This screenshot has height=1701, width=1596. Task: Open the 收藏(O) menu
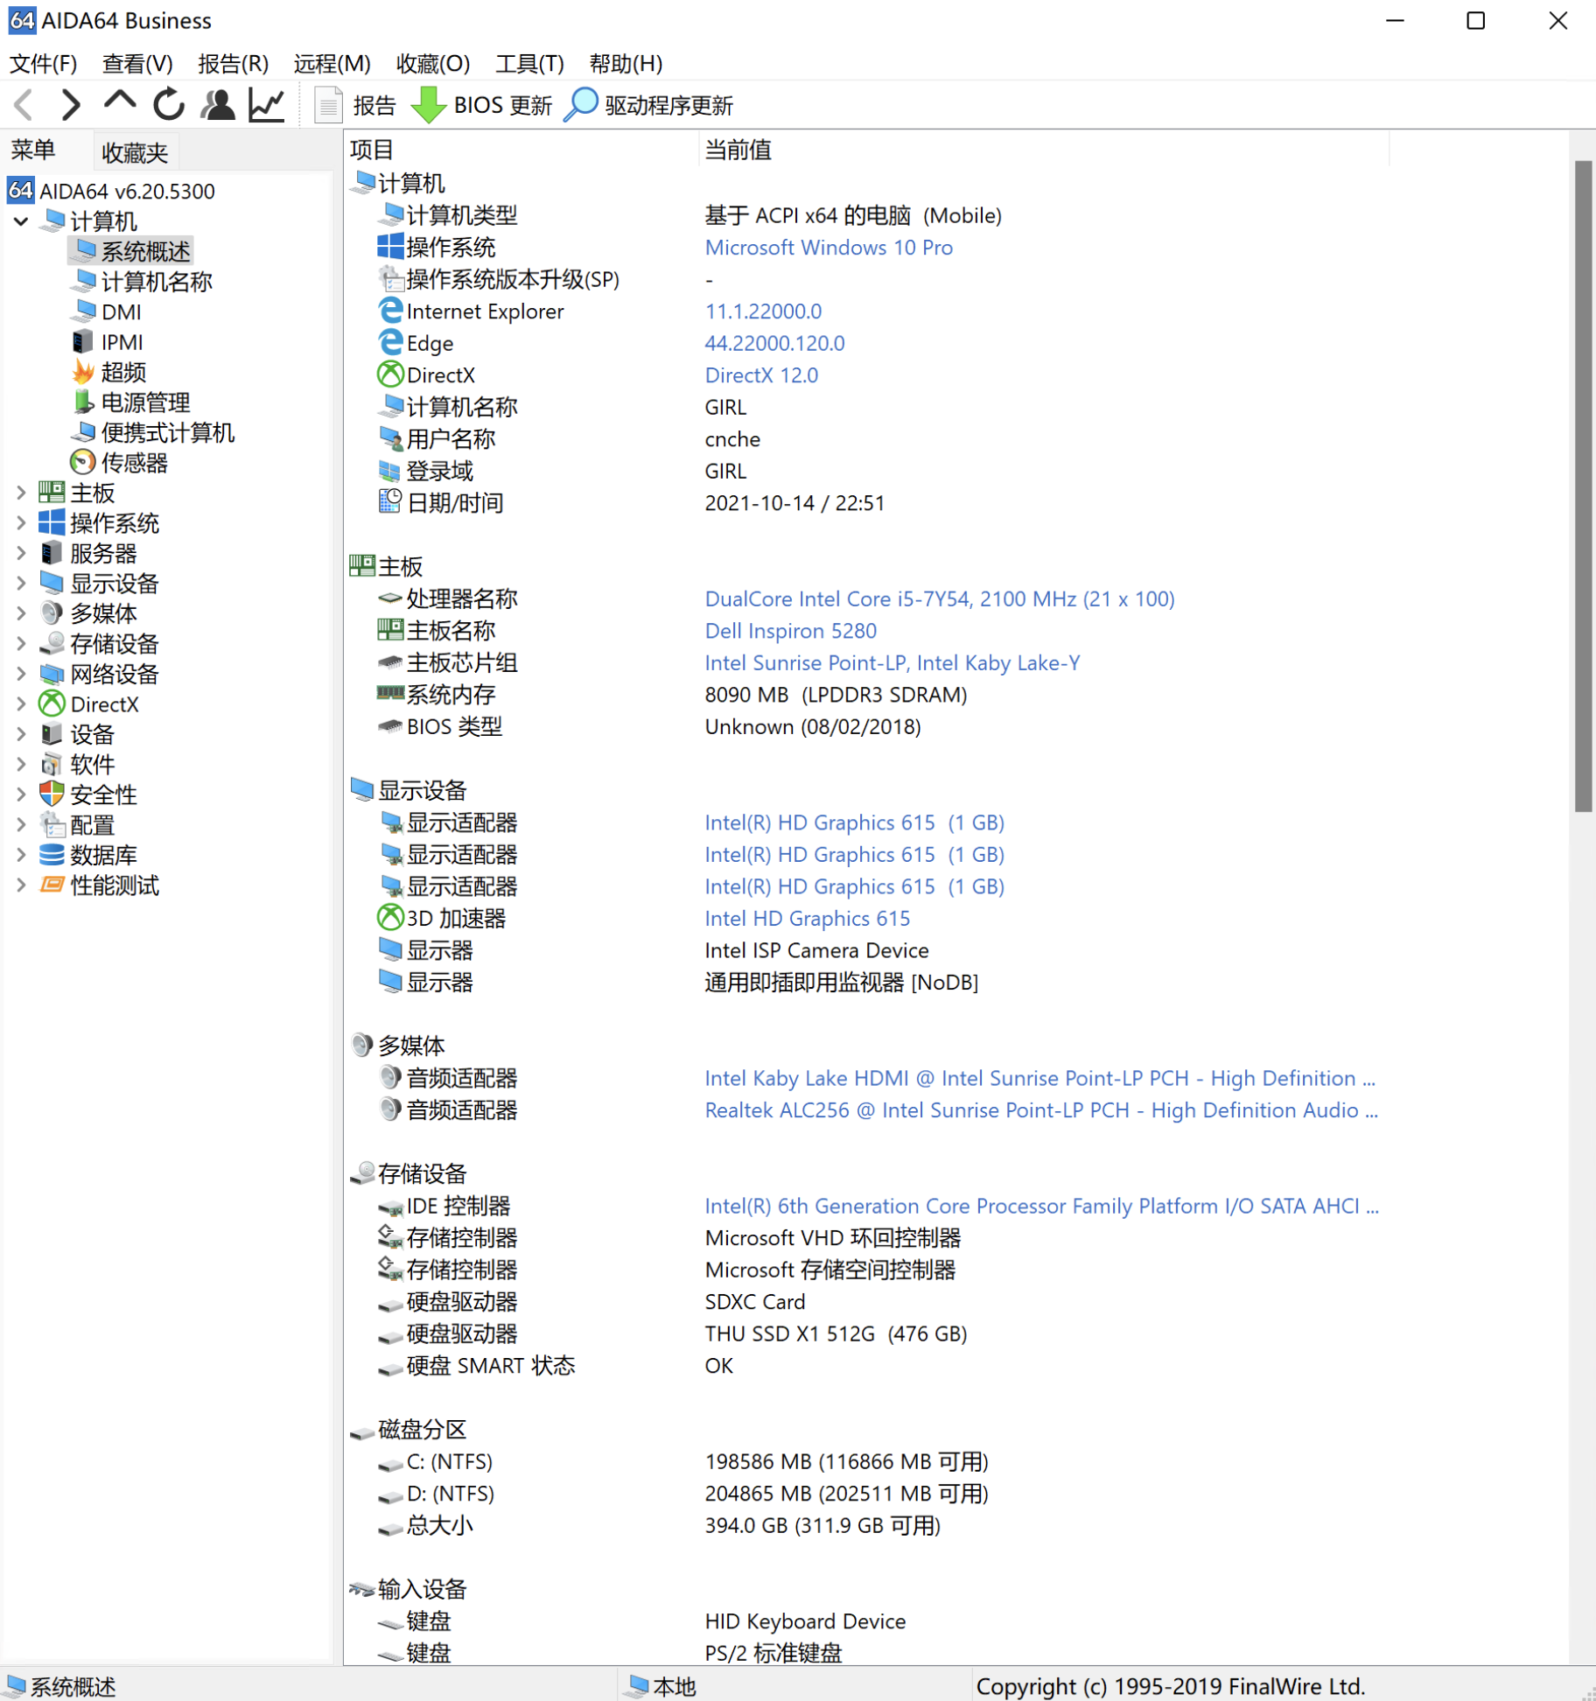(x=433, y=64)
